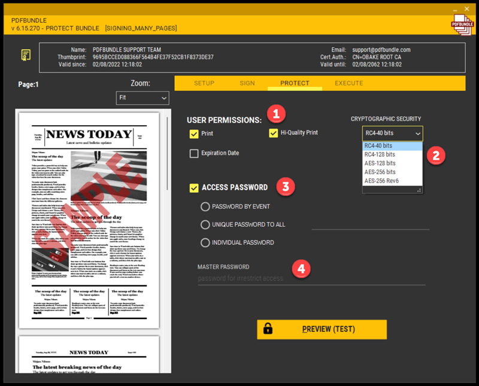Collapse the Cryptographic Security combo box
The width and height of the screenshot is (479, 386).
[x=393, y=133]
